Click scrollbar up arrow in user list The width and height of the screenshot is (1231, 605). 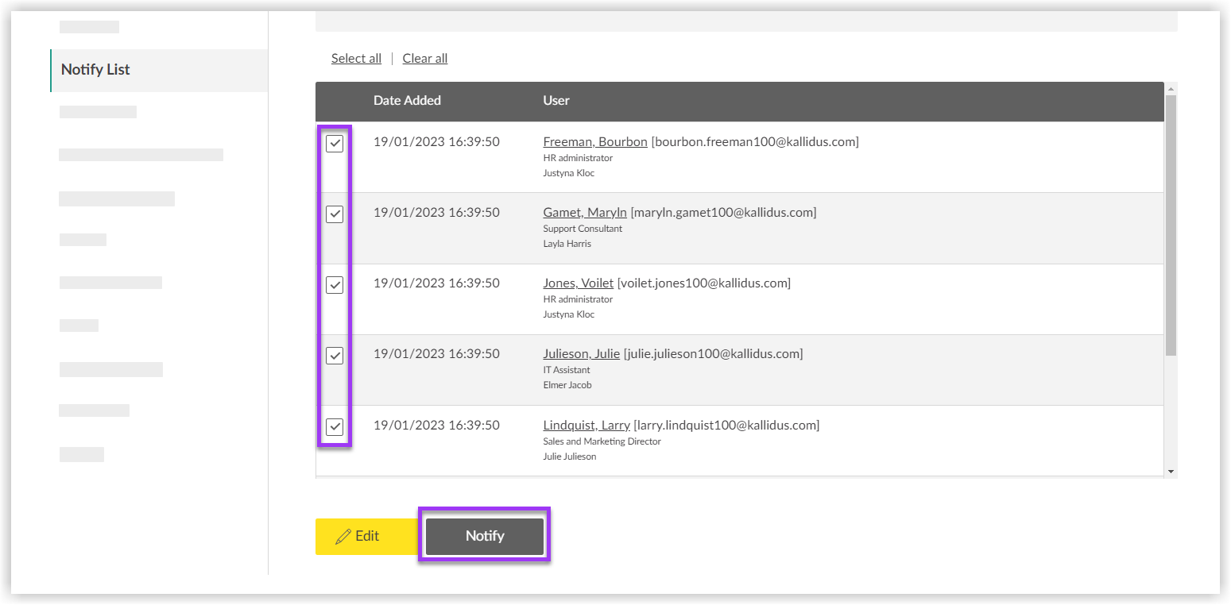[x=1170, y=88]
